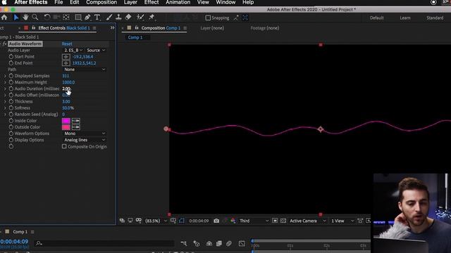Viewport: 451px width, 253px height.
Task: Toggle Audio Waveform fx enable switch
Action: pyautogui.click(x=4, y=44)
